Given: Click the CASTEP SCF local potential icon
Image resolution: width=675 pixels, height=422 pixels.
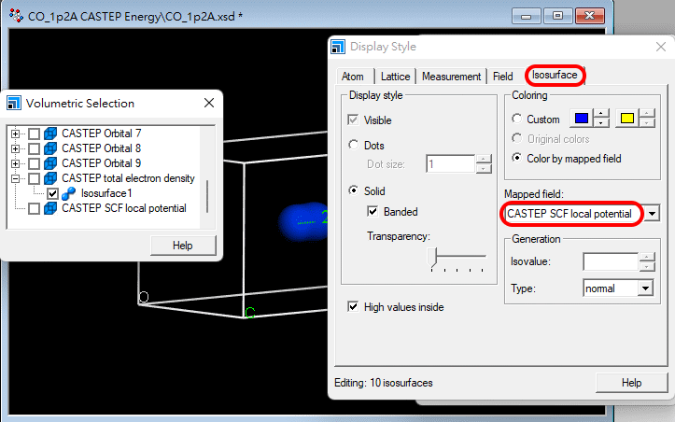Looking at the screenshot, I should (x=50, y=208).
